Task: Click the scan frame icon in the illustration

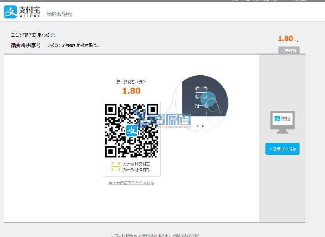Action: [201, 93]
